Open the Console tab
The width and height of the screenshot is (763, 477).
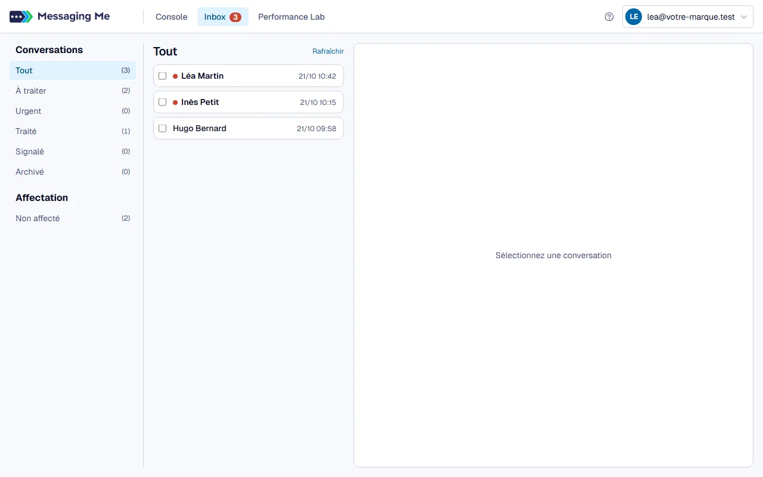pyautogui.click(x=172, y=17)
